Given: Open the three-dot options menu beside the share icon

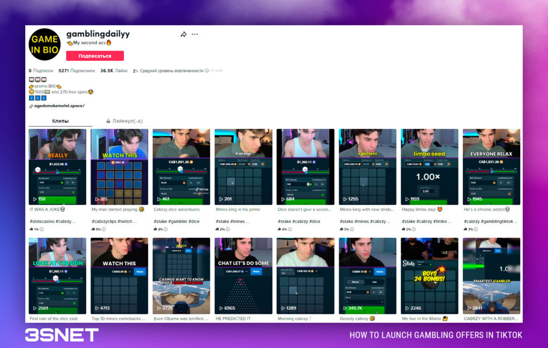Looking at the screenshot, I should click(x=195, y=34).
